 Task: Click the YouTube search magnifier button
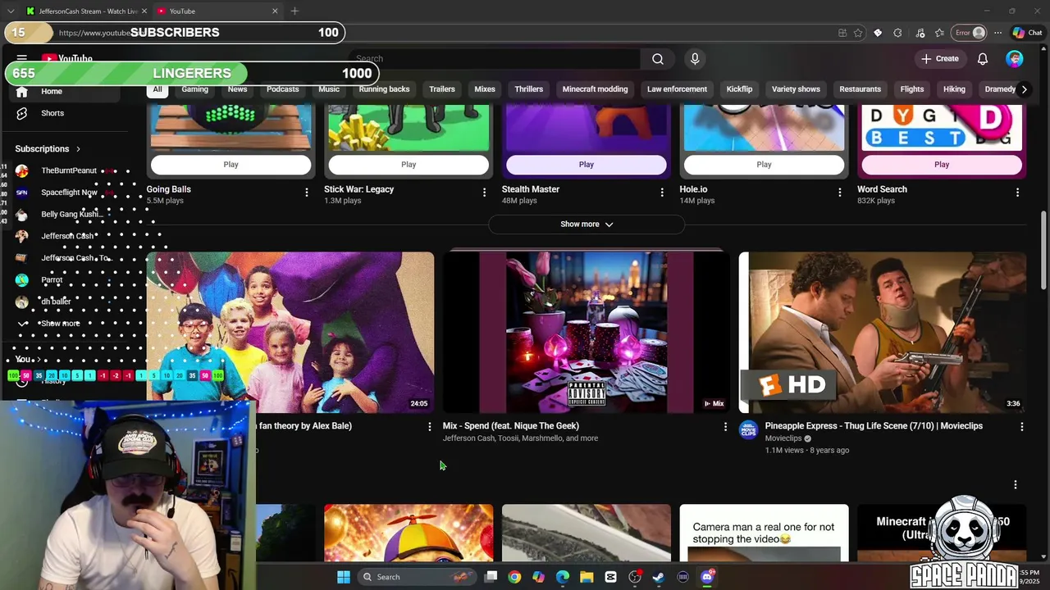coord(658,59)
